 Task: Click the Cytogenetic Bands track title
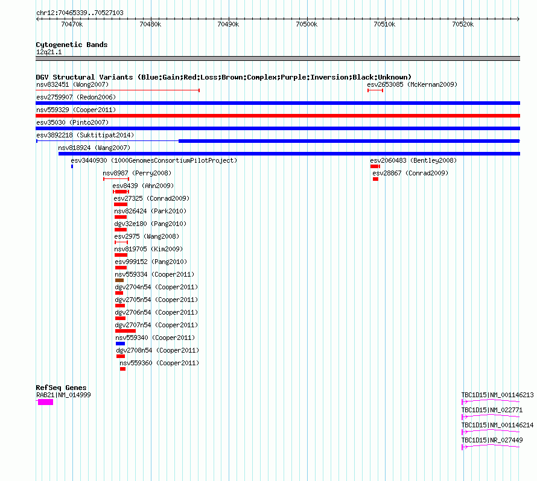coord(72,45)
